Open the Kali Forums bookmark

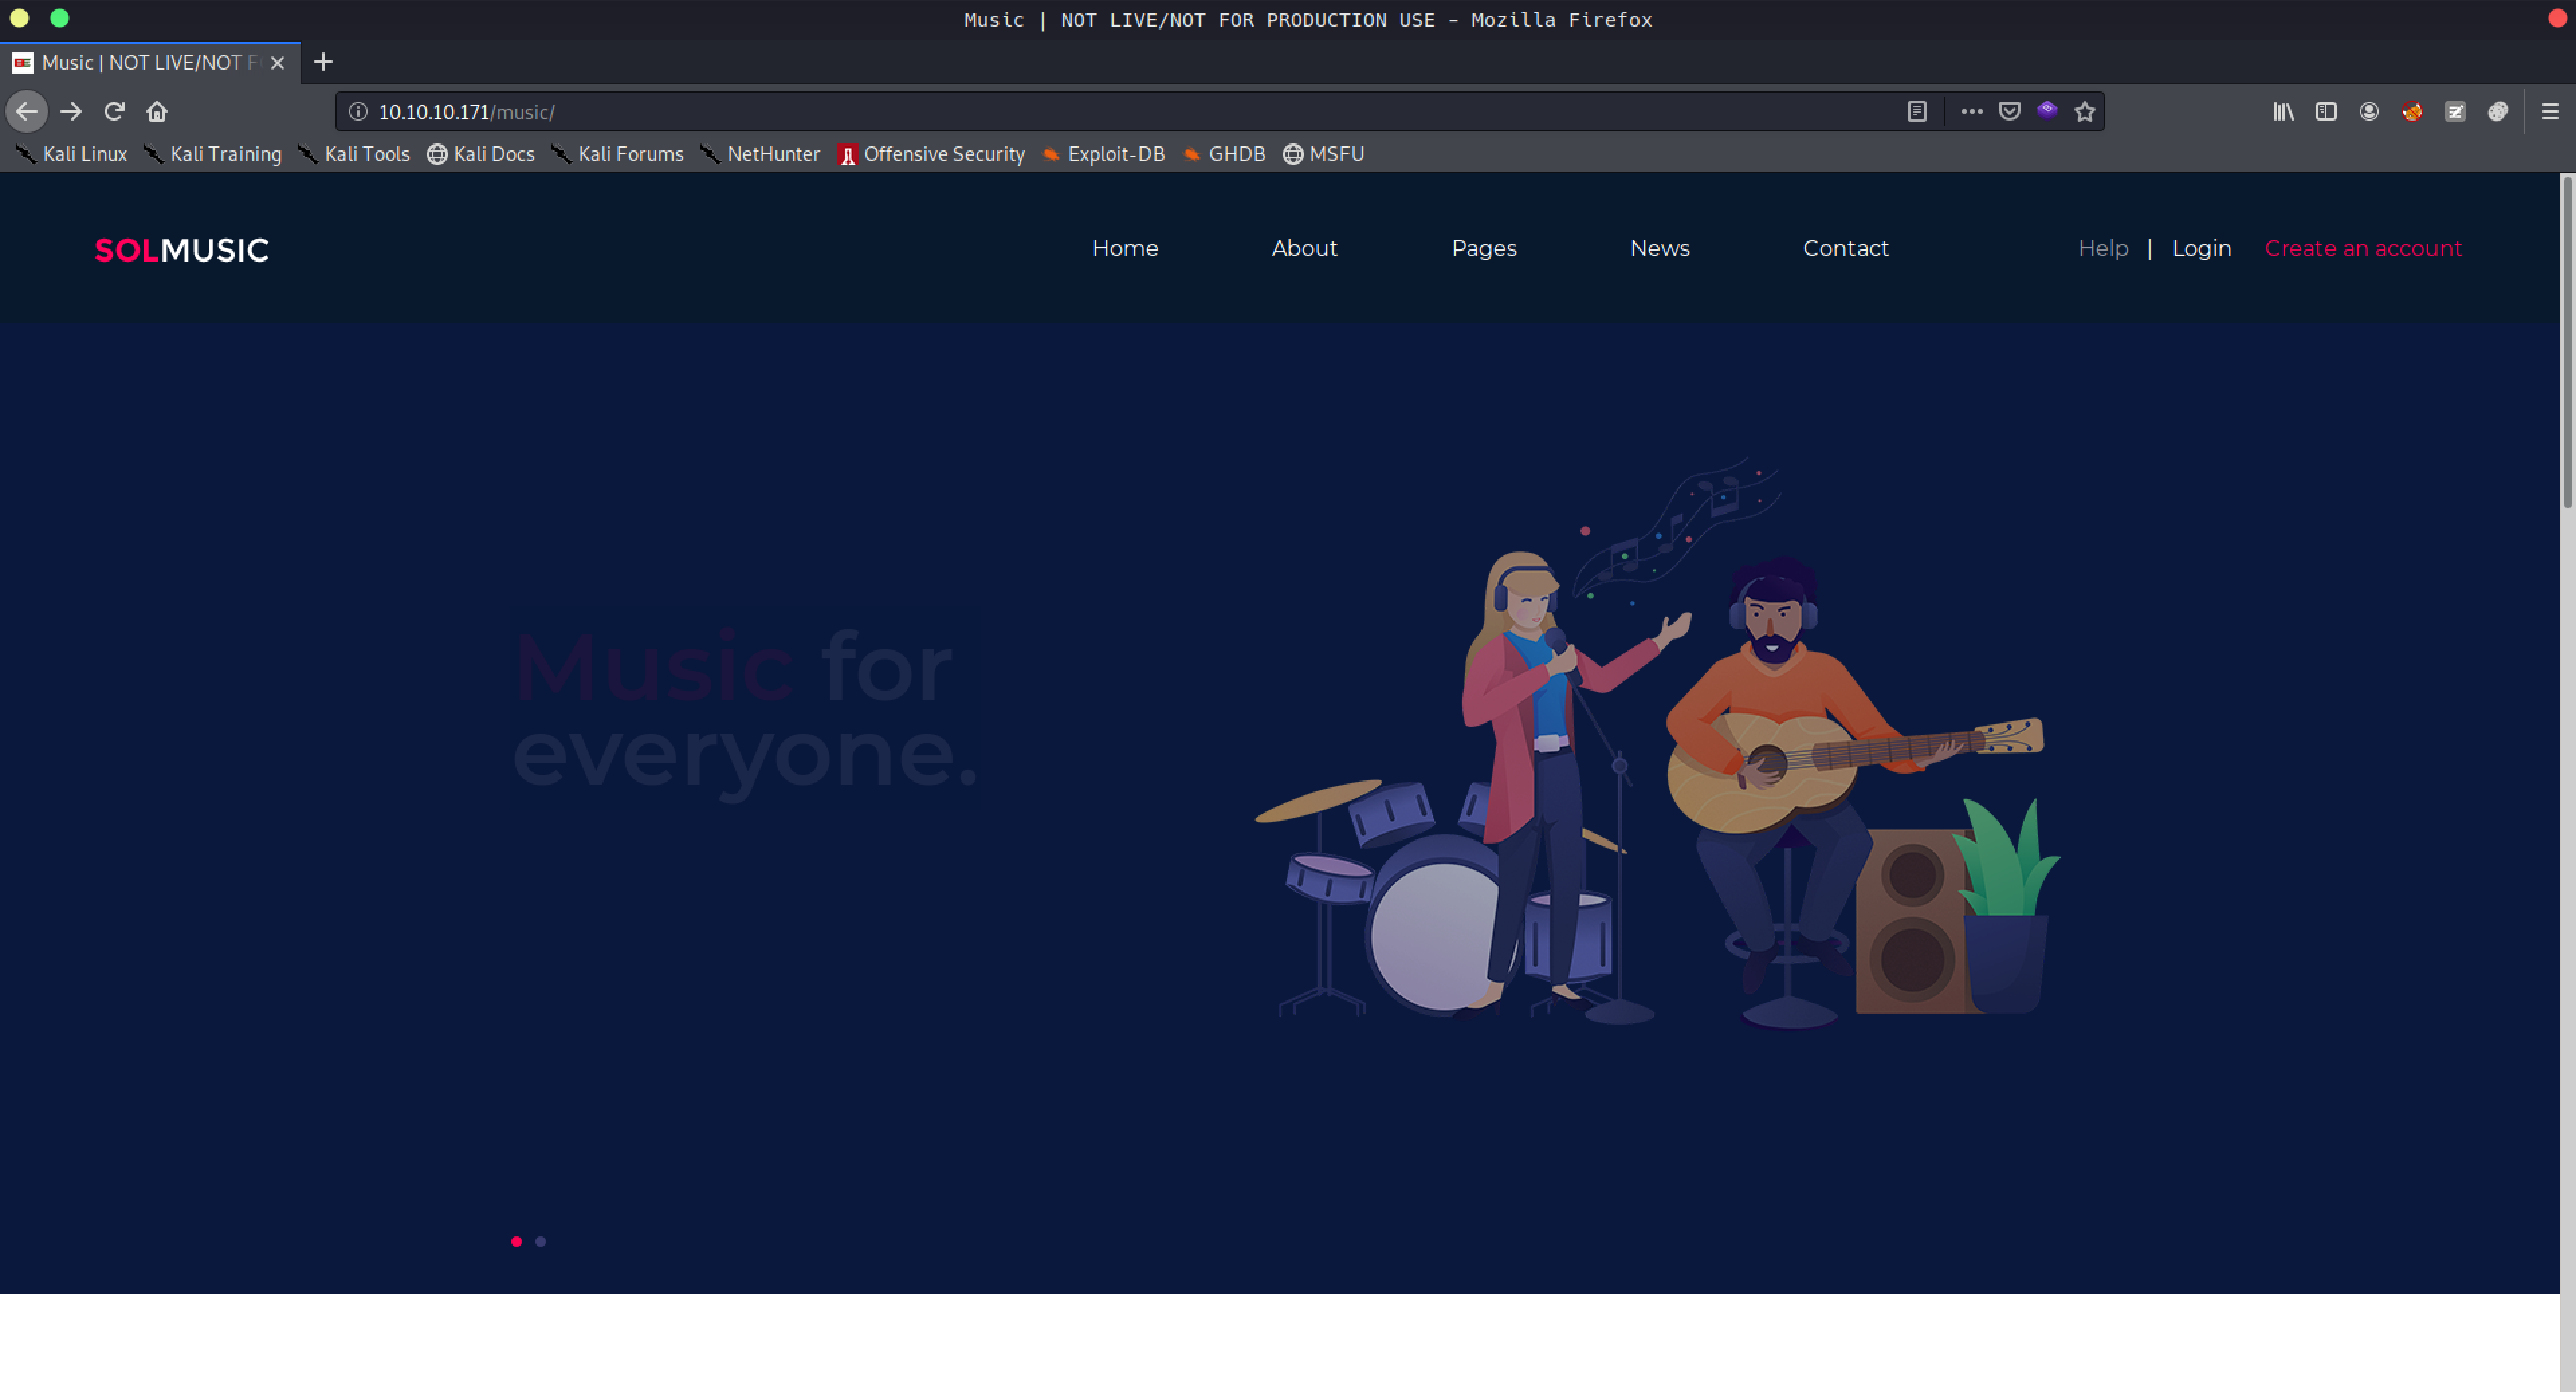tap(617, 154)
